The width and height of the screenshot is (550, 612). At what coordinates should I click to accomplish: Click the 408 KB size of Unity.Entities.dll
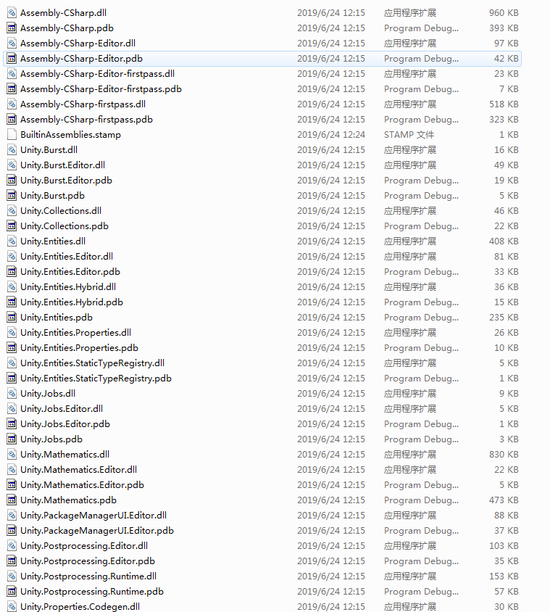pyautogui.click(x=504, y=241)
